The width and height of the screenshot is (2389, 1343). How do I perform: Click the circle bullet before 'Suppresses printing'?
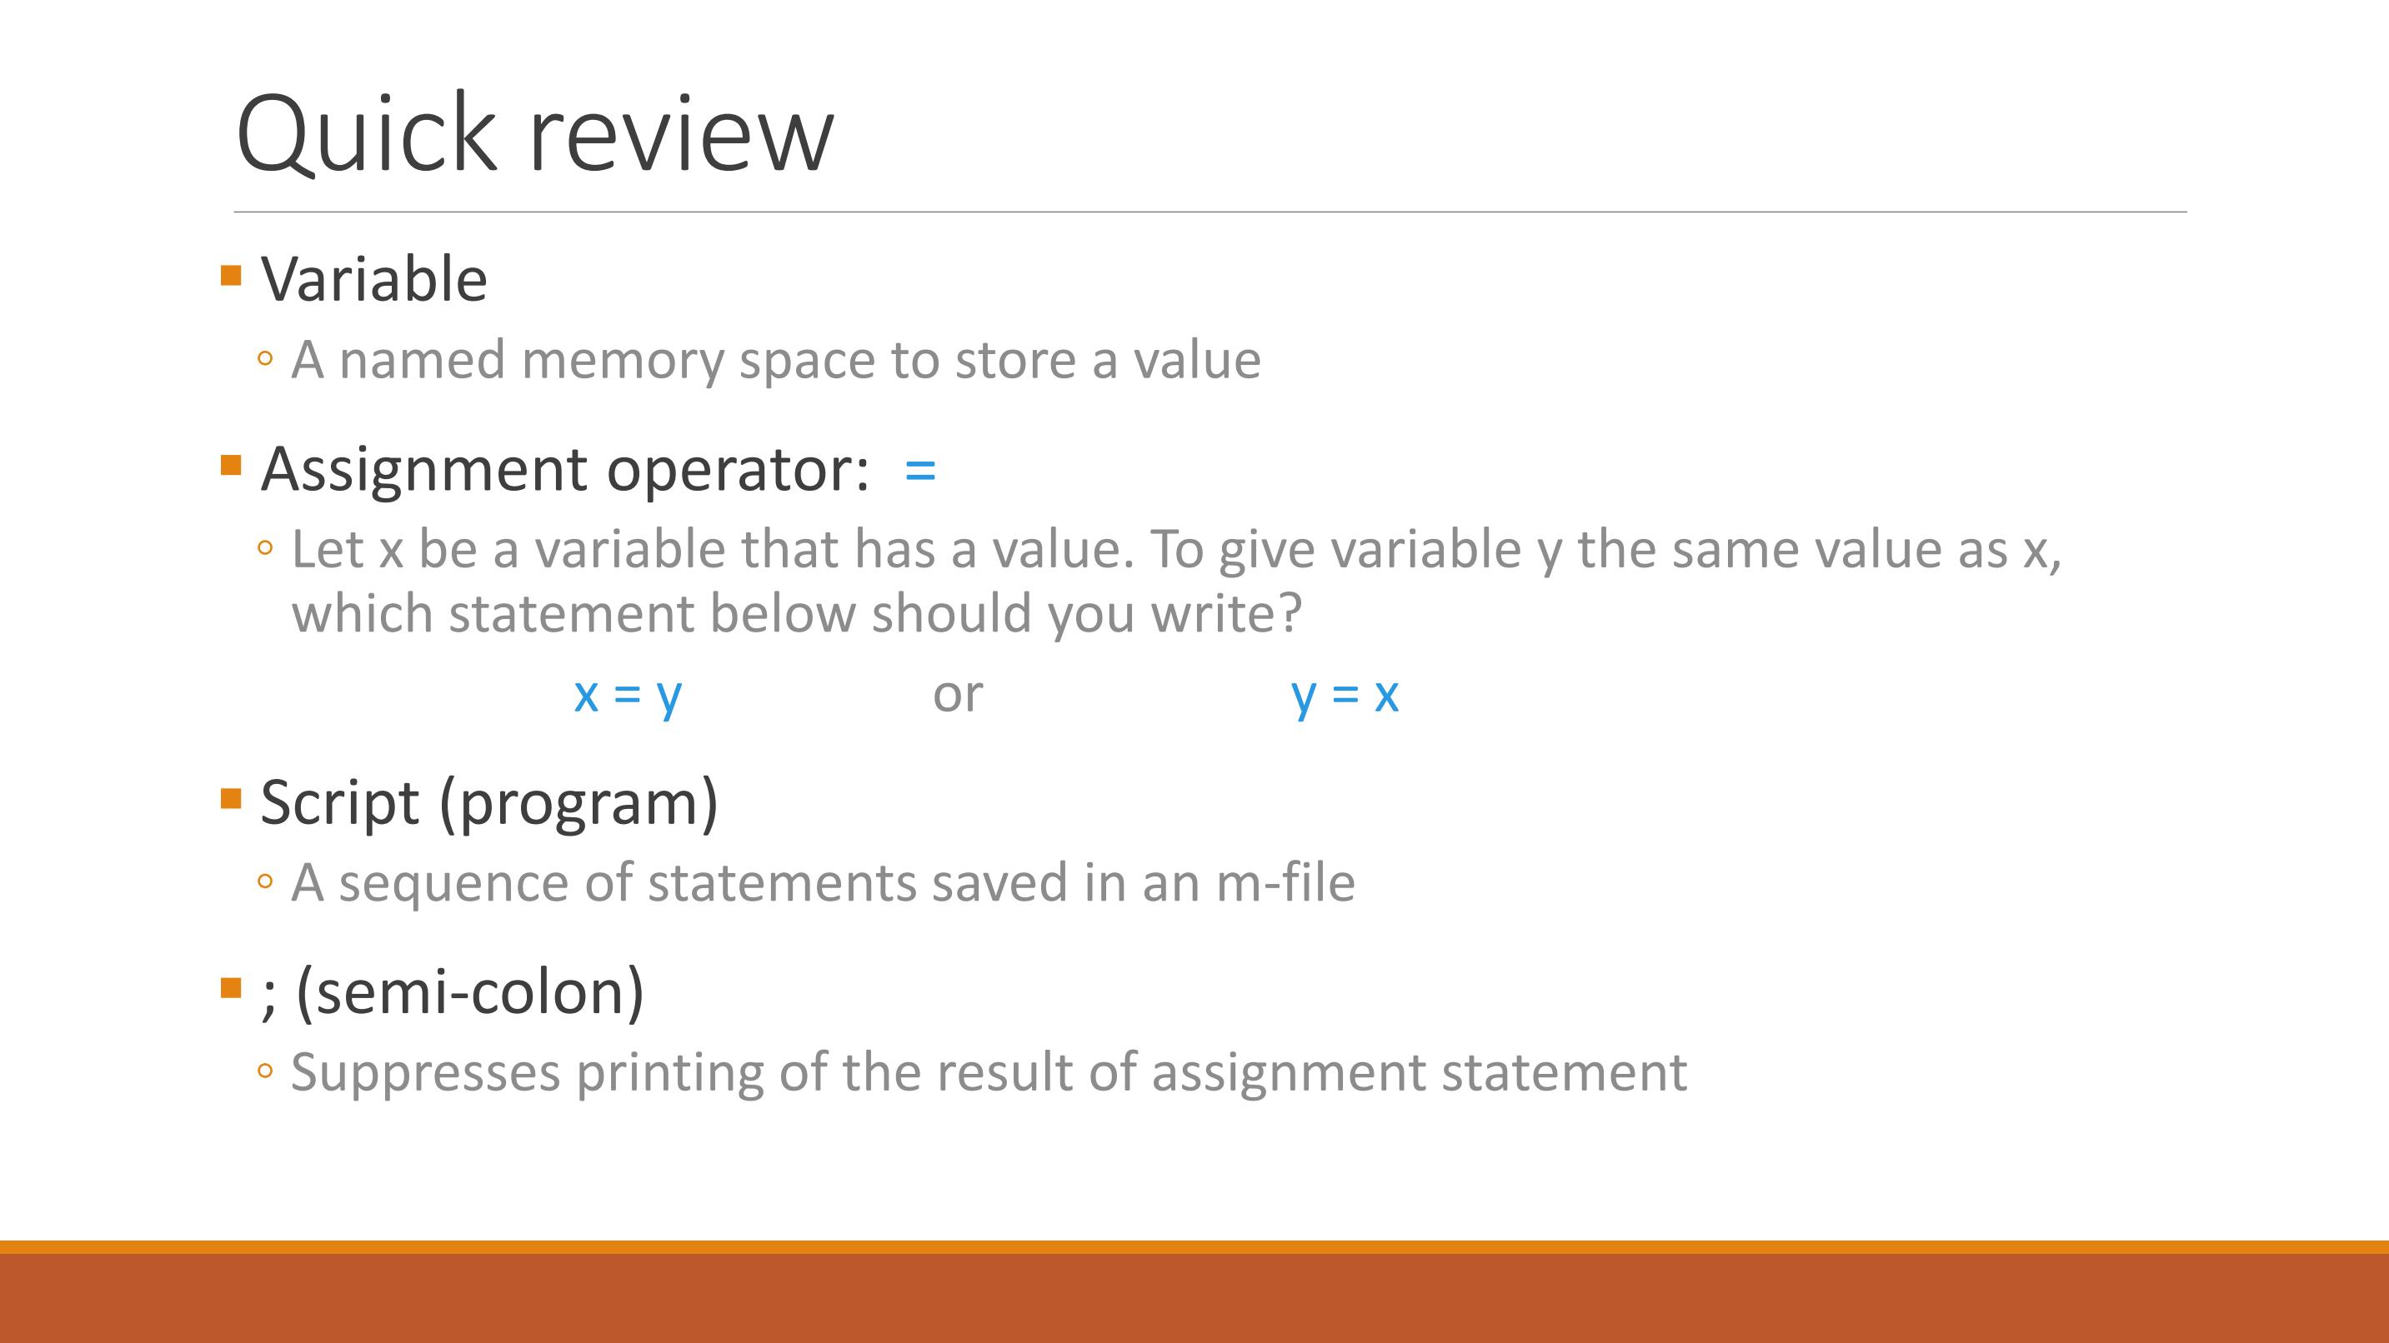[265, 1072]
